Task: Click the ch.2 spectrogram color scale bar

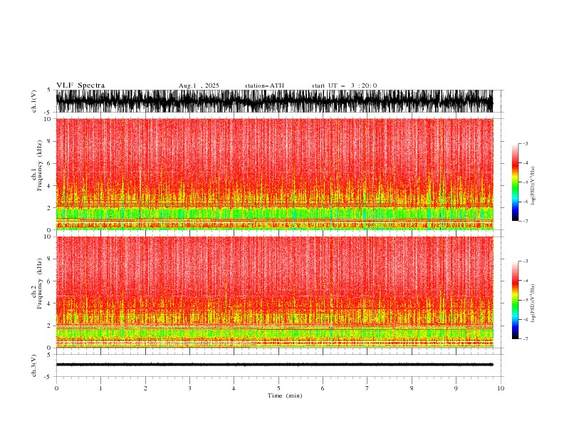Action: (516, 300)
